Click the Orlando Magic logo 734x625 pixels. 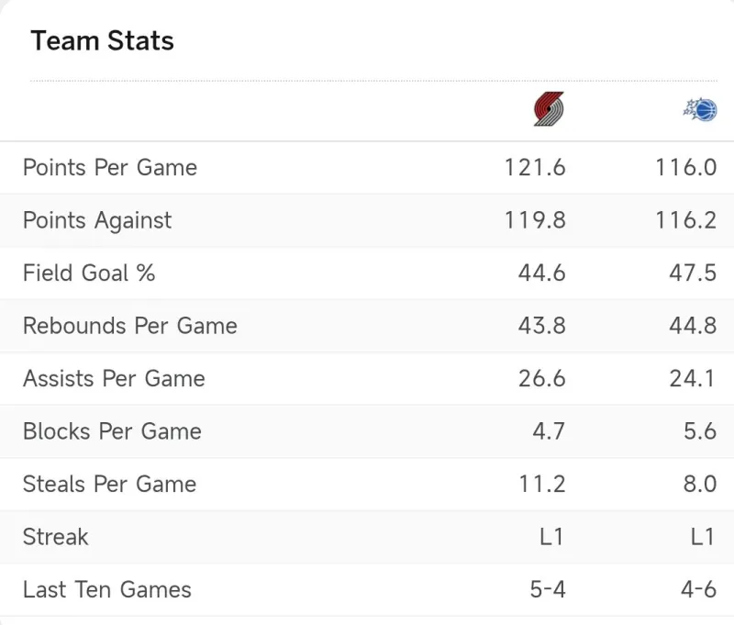click(700, 110)
